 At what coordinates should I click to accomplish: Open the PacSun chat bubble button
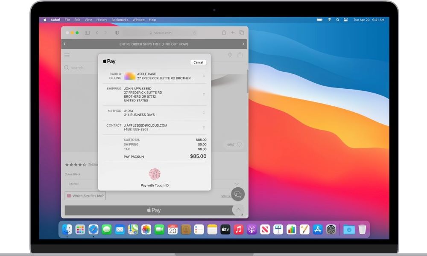coord(238,194)
